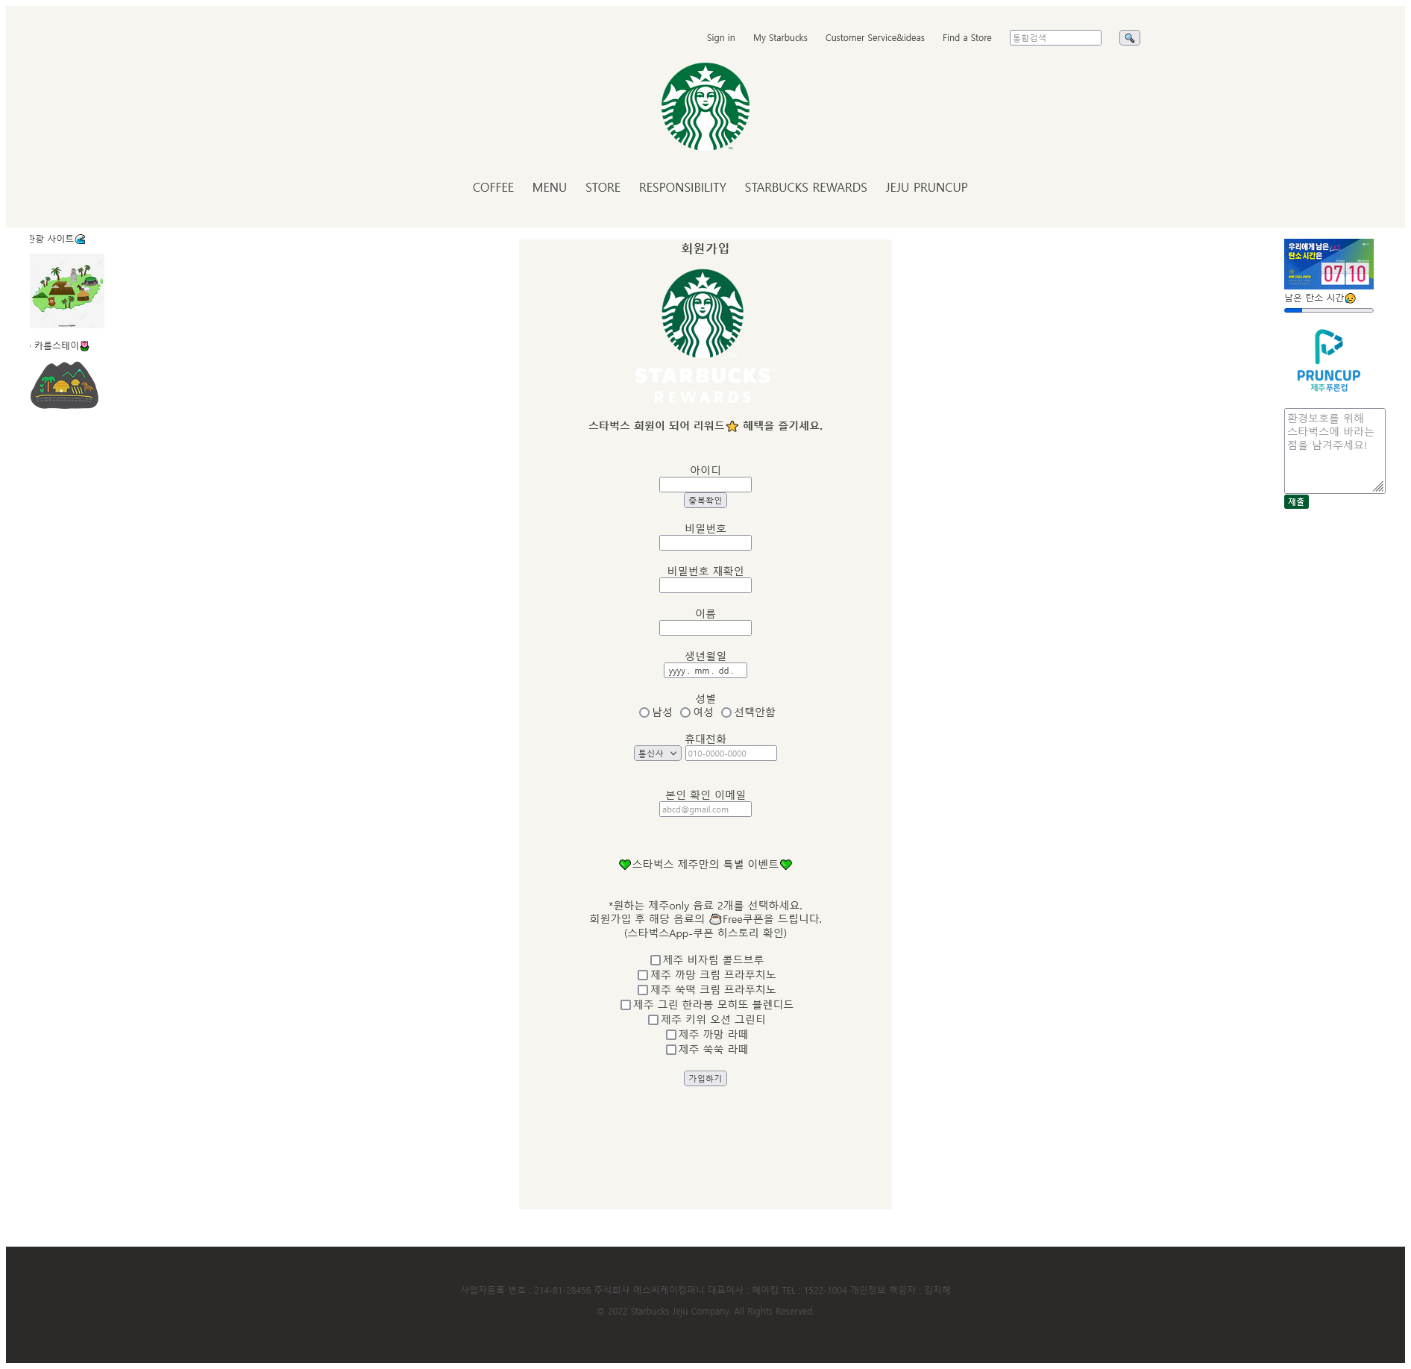Check 제주 쑥떡 크림 프라푸치노
The image size is (1411, 1369).
[643, 990]
